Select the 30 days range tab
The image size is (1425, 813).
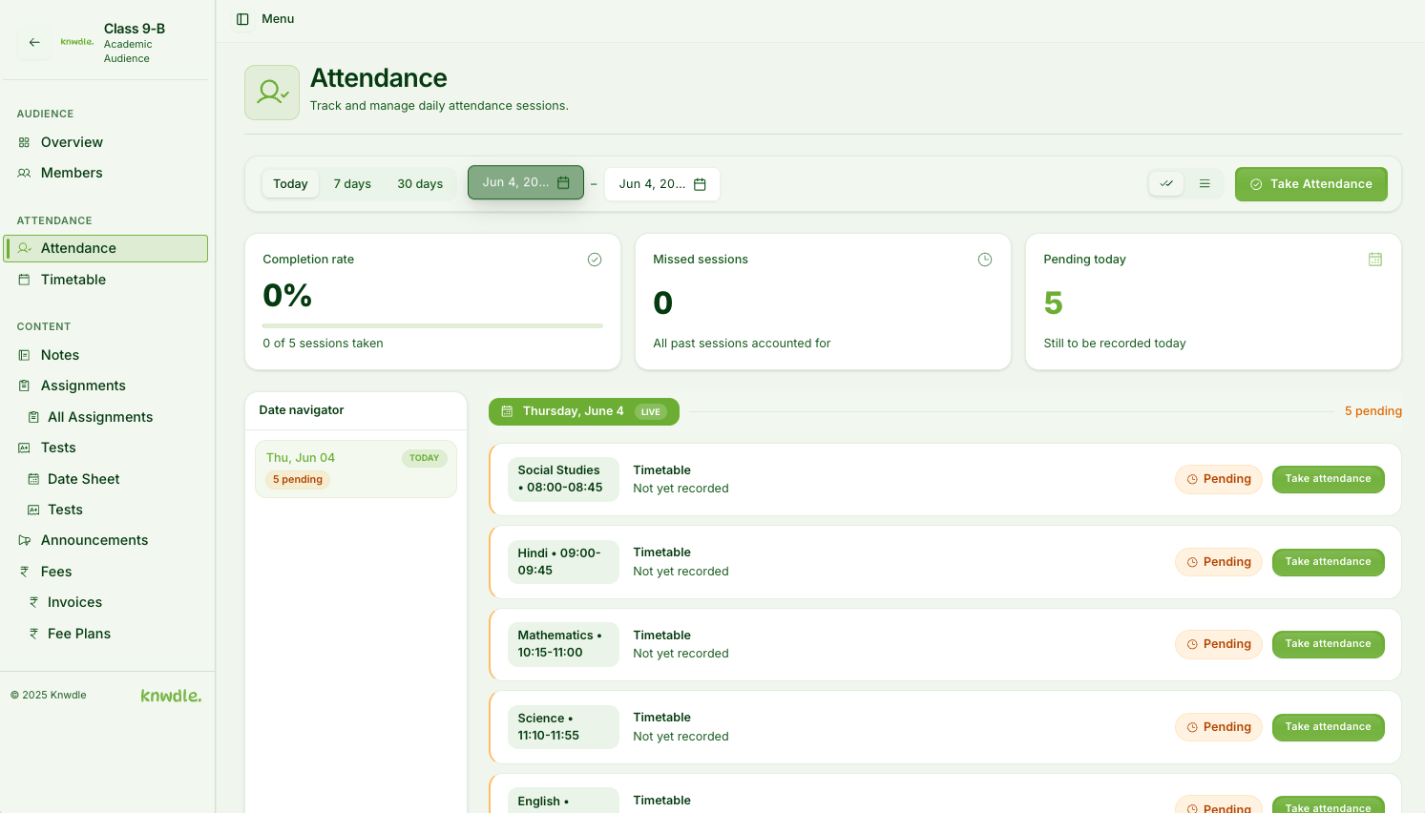pos(420,184)
